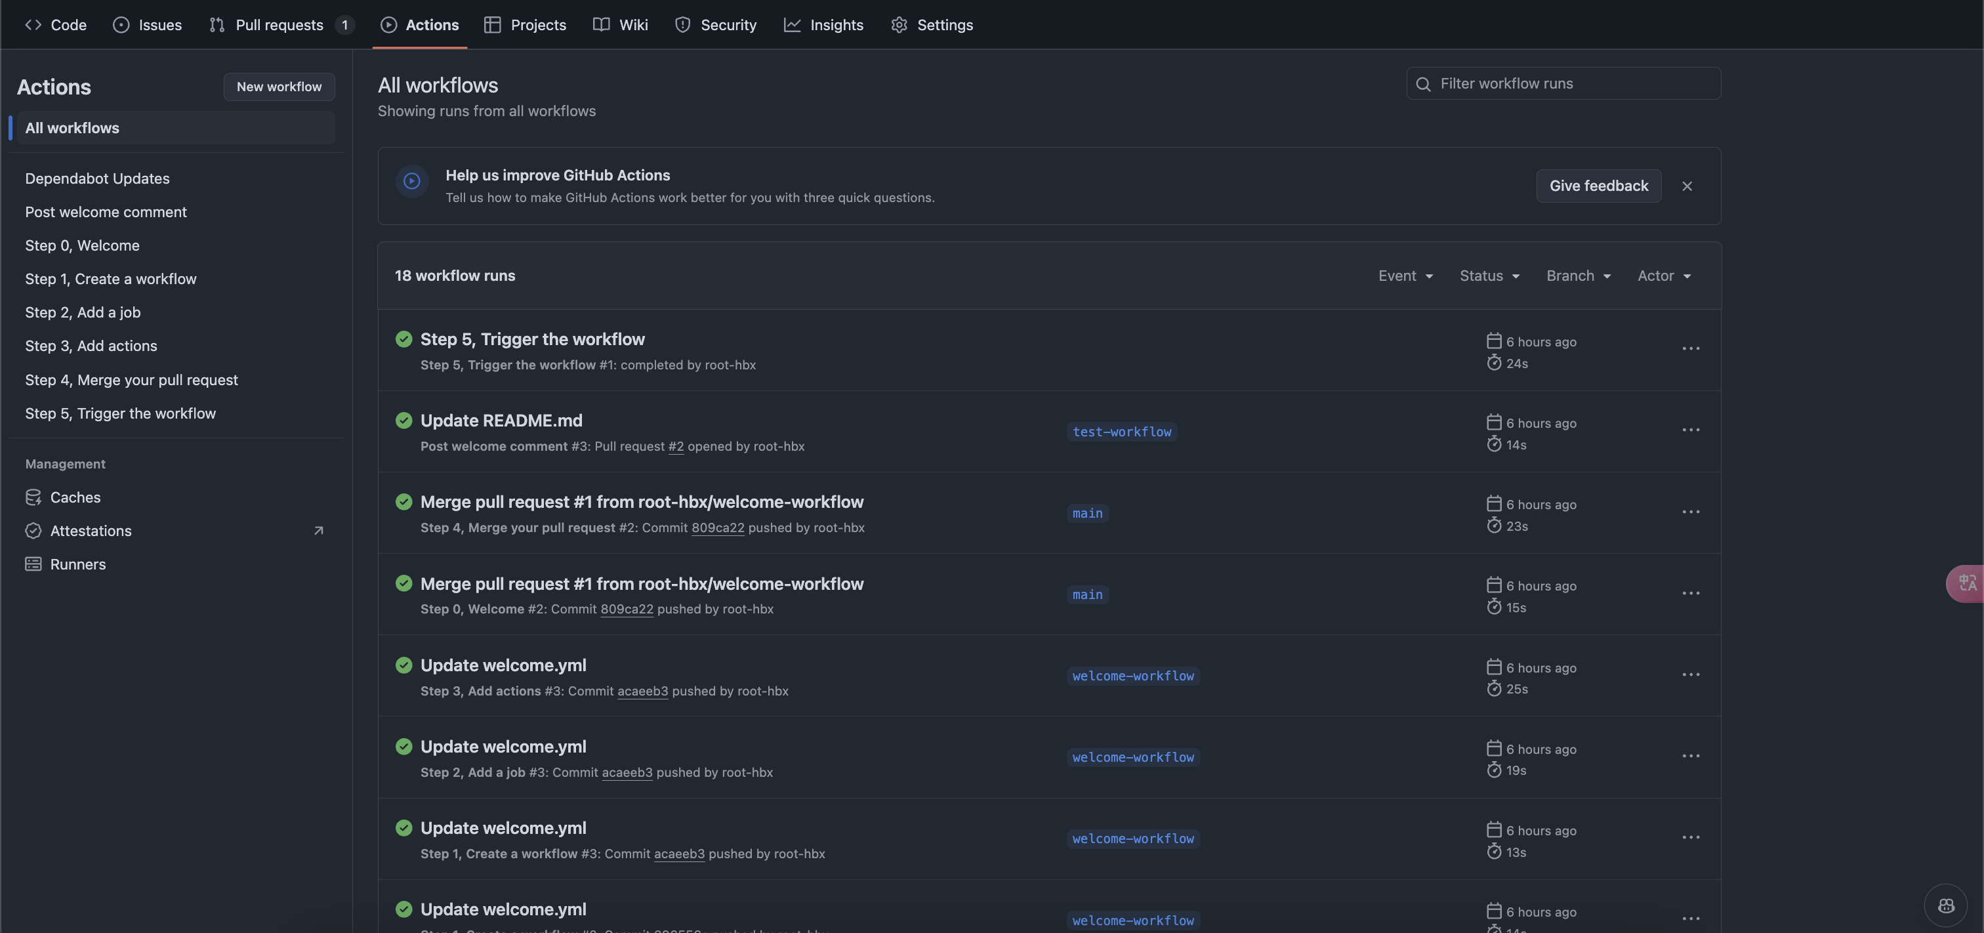The image size is (1984, 933).
Task: Open the translate floating widget icon
Action: click(x=1966, y=583)
